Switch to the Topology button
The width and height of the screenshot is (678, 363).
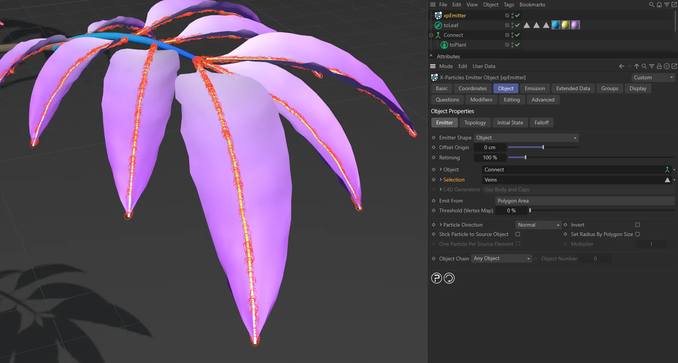coord(475,123)
